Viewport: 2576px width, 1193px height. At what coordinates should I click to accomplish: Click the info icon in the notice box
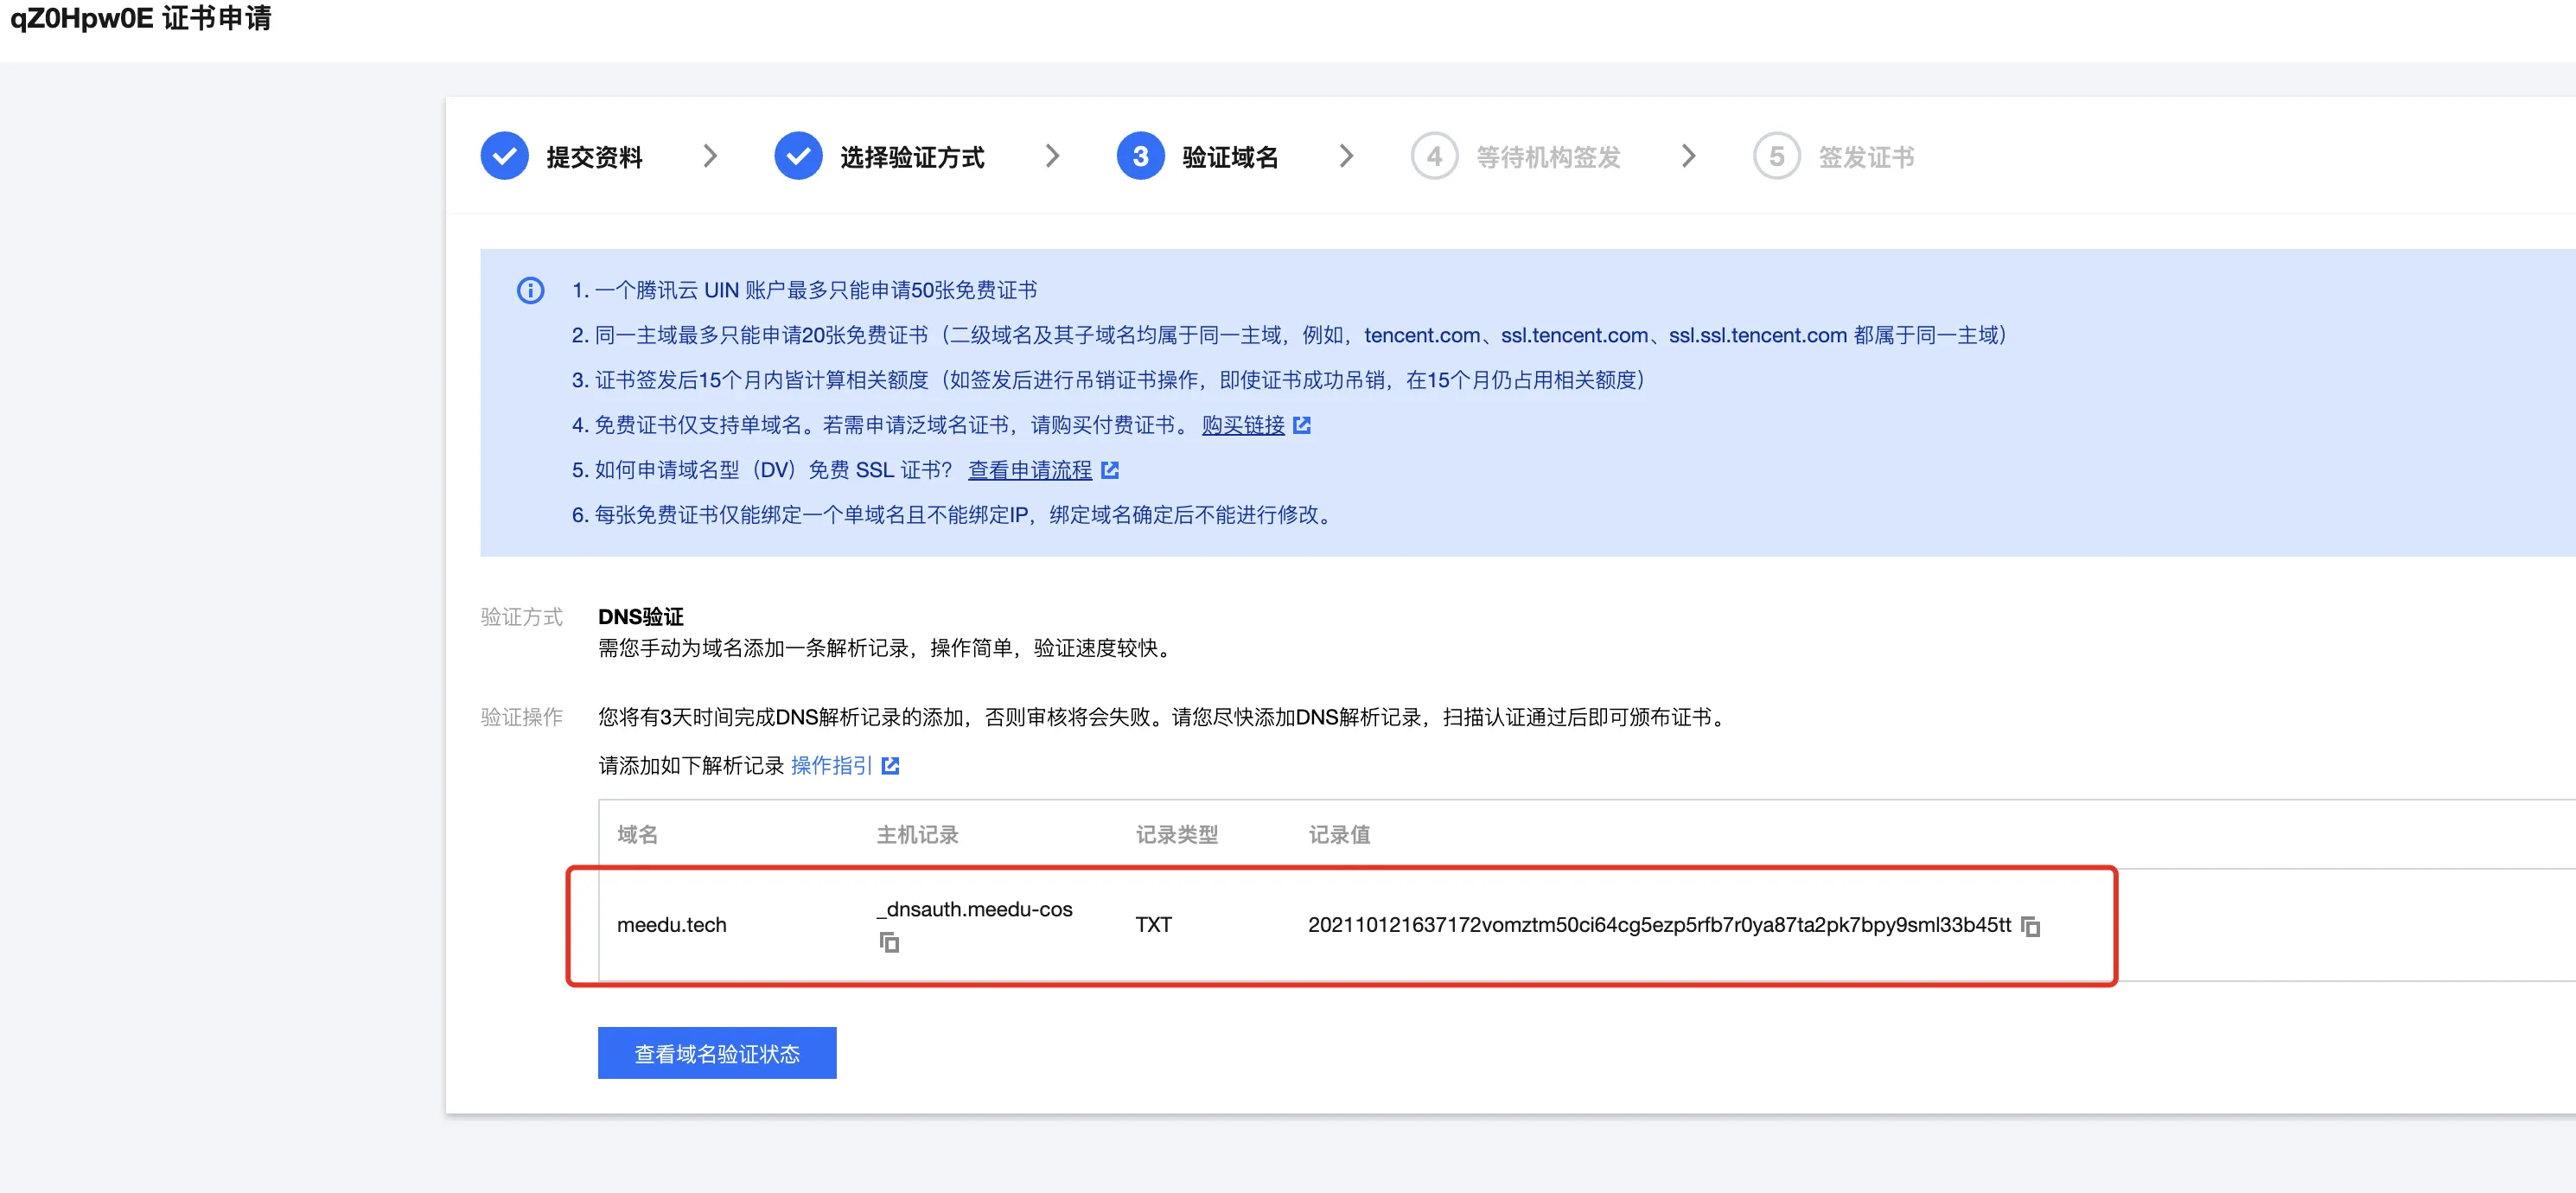tap(530, 290)
